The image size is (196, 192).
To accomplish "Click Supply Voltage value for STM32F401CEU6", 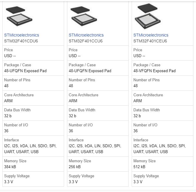I will pos(138,182).
